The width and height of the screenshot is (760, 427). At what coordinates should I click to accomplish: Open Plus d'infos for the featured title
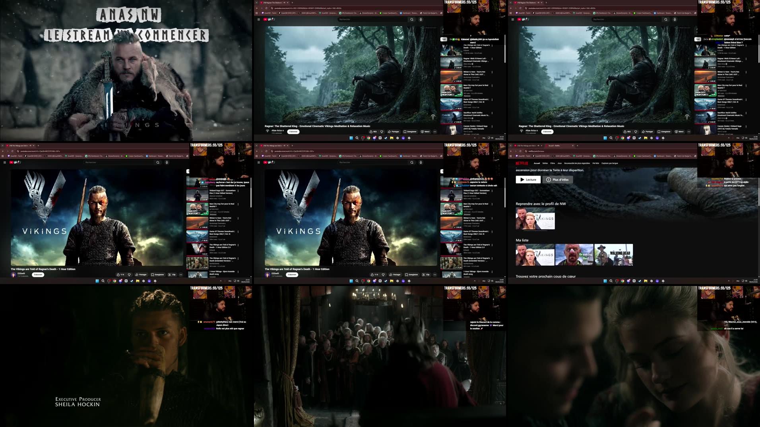pos(558,180)
